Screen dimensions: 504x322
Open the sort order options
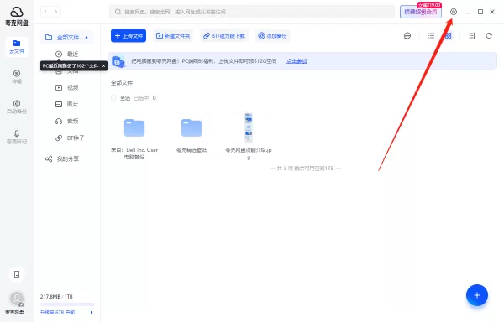coord(472,35)
